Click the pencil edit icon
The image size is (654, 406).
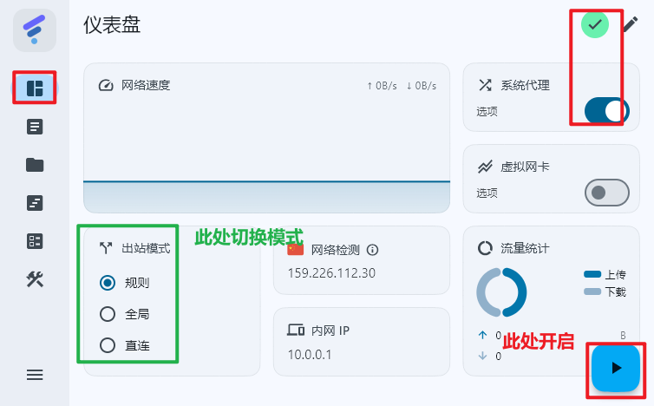point(631,24)
